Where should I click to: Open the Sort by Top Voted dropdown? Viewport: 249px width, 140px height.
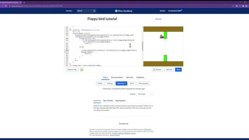(x=145, y=94)
